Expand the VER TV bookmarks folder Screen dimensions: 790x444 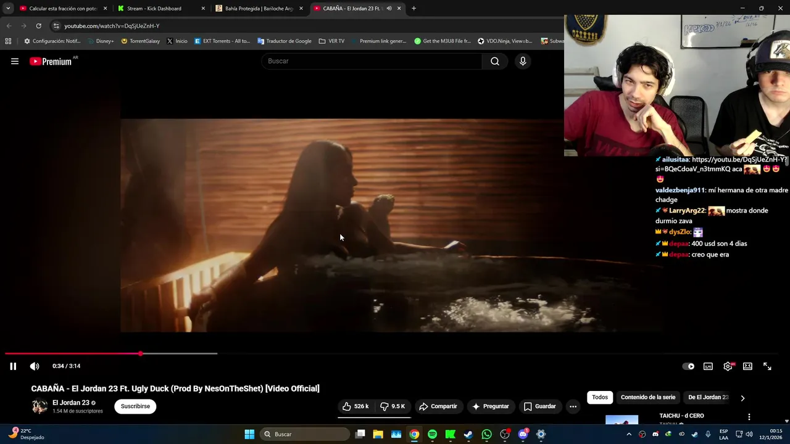[x=331, y=41]
